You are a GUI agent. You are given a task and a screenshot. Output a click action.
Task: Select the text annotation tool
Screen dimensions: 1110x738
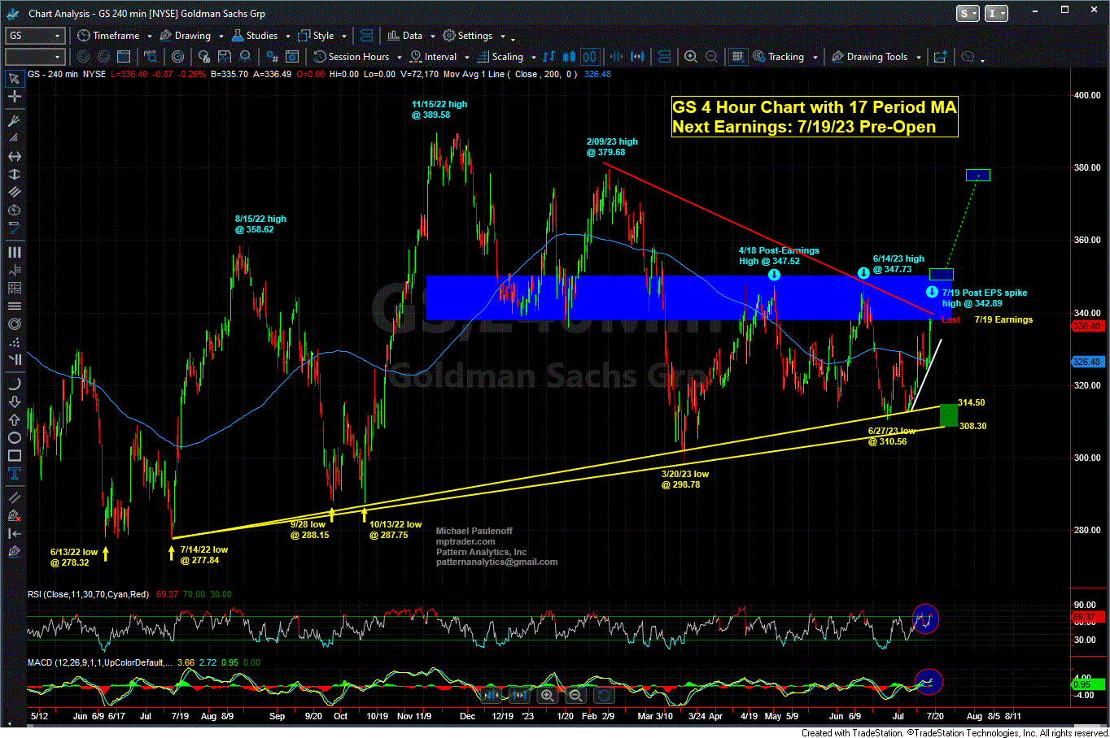[14, 474]
